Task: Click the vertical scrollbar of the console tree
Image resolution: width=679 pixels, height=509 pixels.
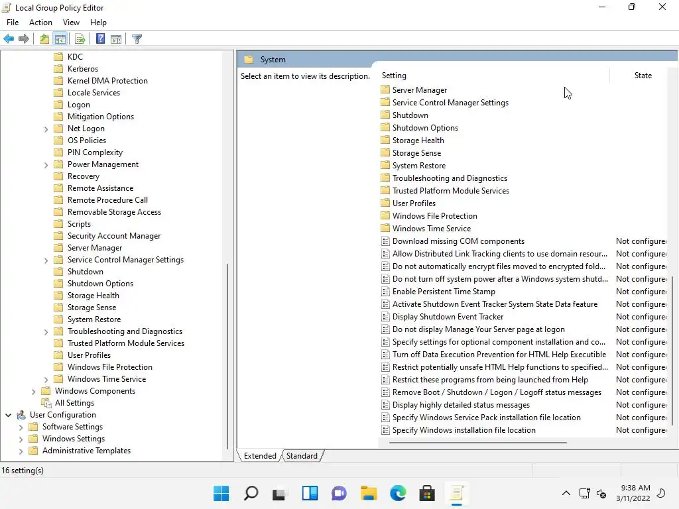Action: pos(227,356)
